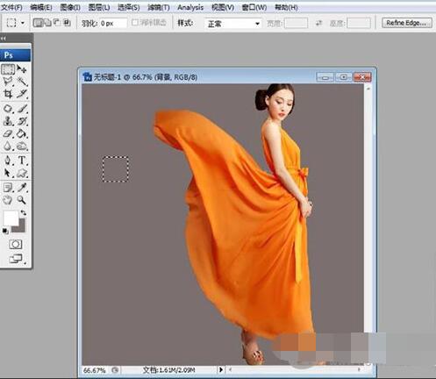Select the Move tool

(22, 69)
